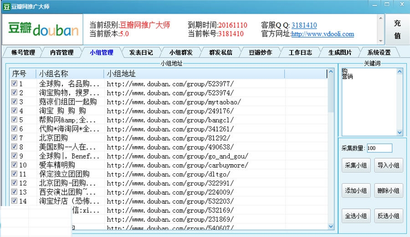
Task: Click the 序号 column header
Action: tap(23, 74)
